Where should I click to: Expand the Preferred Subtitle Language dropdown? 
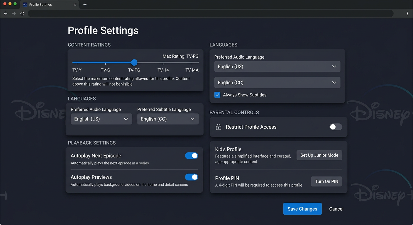coord(168,119)
